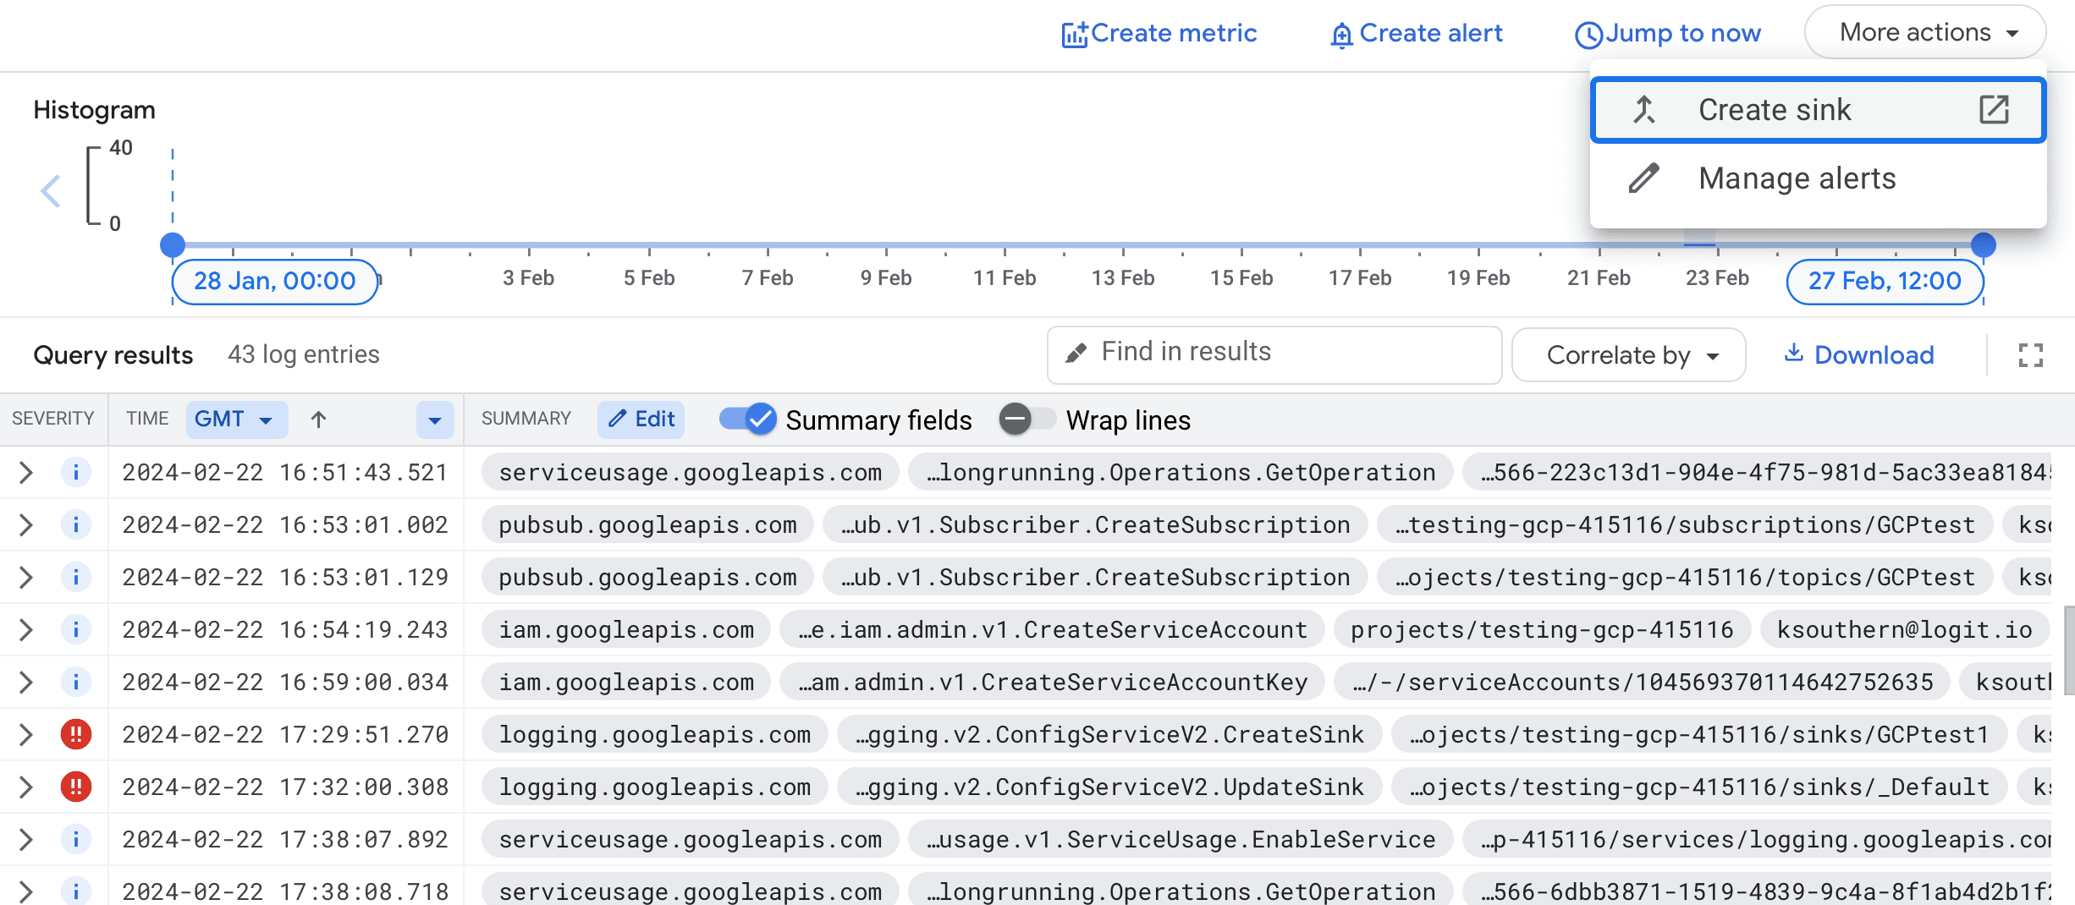2075x905 pixels.
Task: Open the Correlate by dropdown
Action: click(x=1627, y=355)
